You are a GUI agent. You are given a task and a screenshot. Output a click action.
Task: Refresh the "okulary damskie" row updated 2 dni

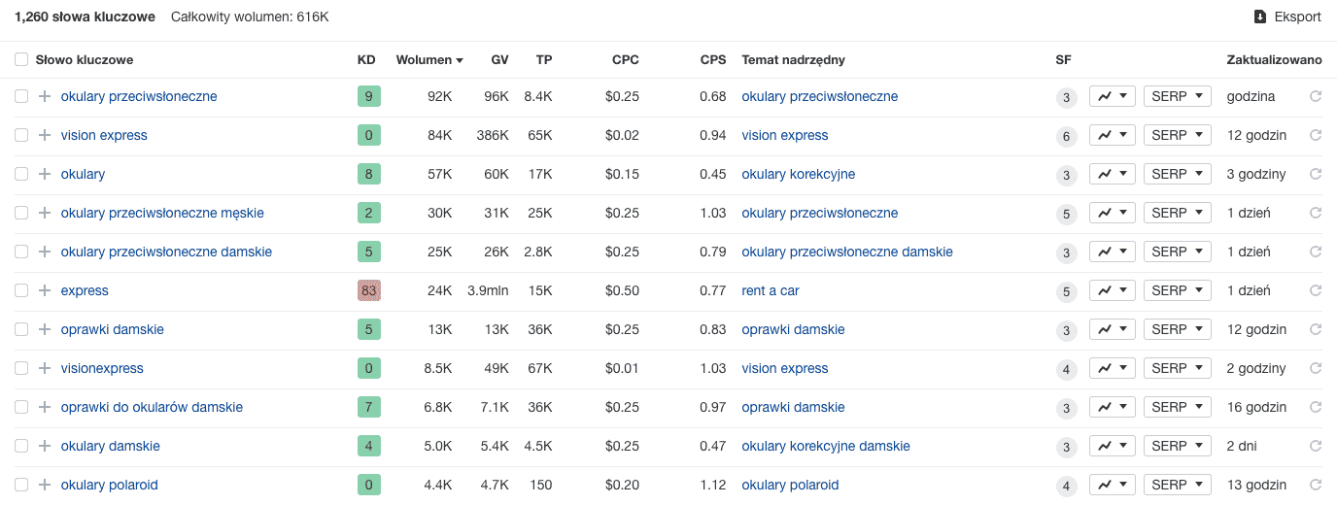coord(1316,446)
